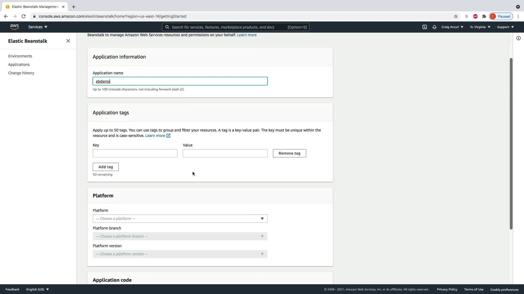Bookmark this page with the star icon
The image size is (524, 294).
[456, 16]
